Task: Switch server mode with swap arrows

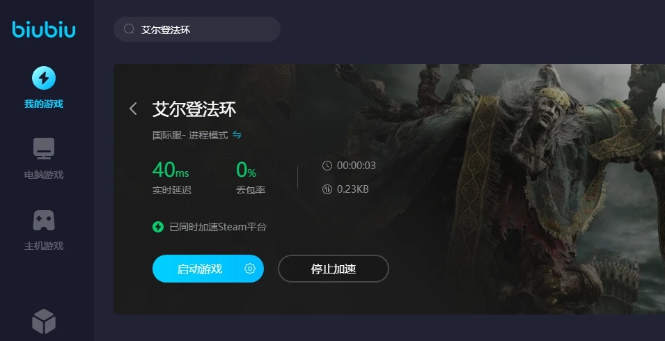Action: (x=237, y=135)
